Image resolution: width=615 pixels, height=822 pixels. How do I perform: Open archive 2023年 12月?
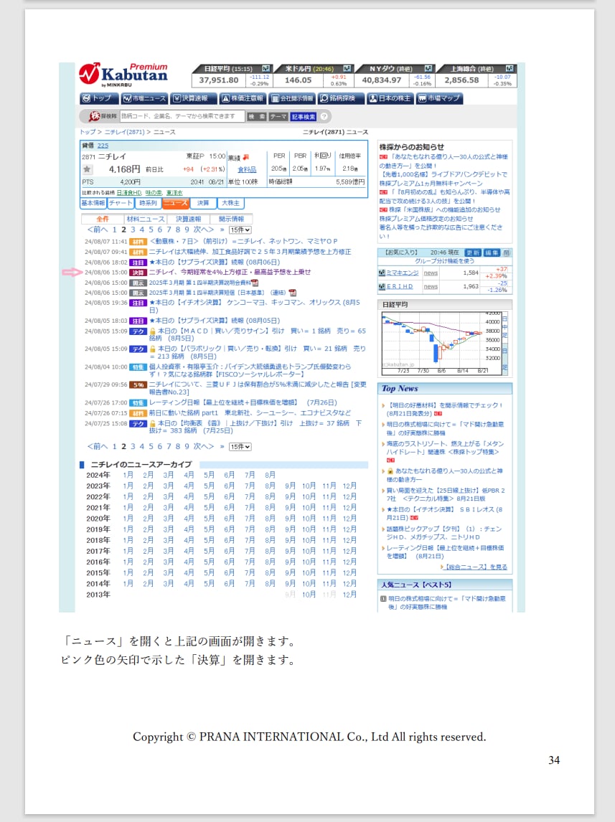349,486
